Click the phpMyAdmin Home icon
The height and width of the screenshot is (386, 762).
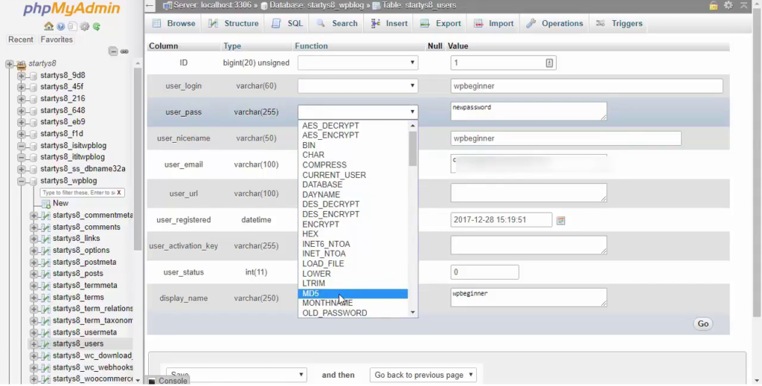[x=50, y=26]
